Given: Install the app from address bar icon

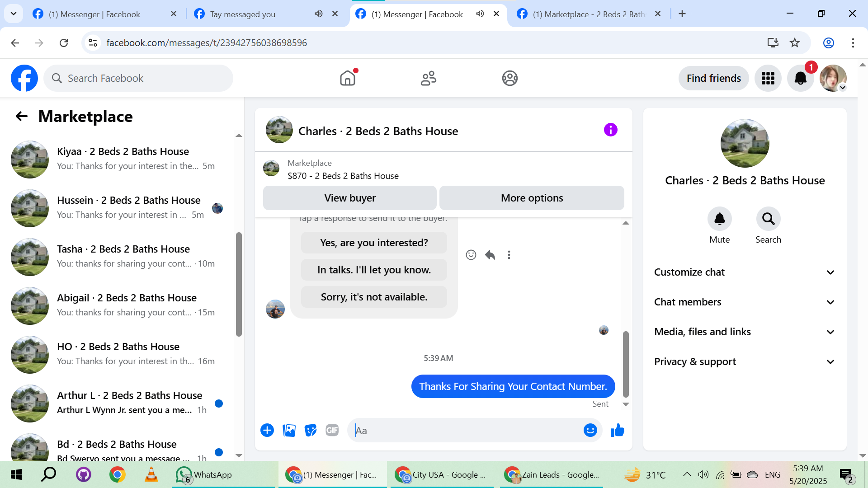Looking at the screenshot, I should pyautogui.click(x=773, y=43).
